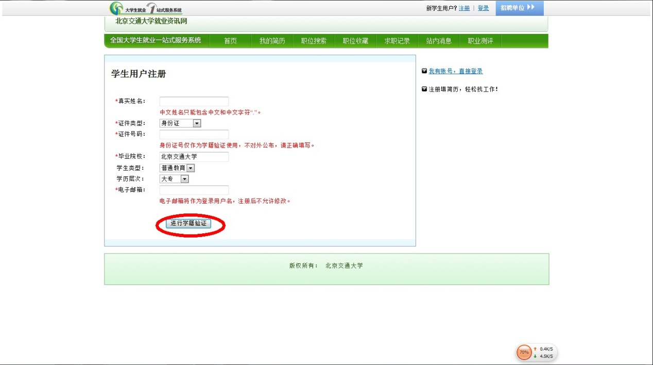Click the bullet icon beside 注册填简历

pyautogui.click(x=424, y=89)
